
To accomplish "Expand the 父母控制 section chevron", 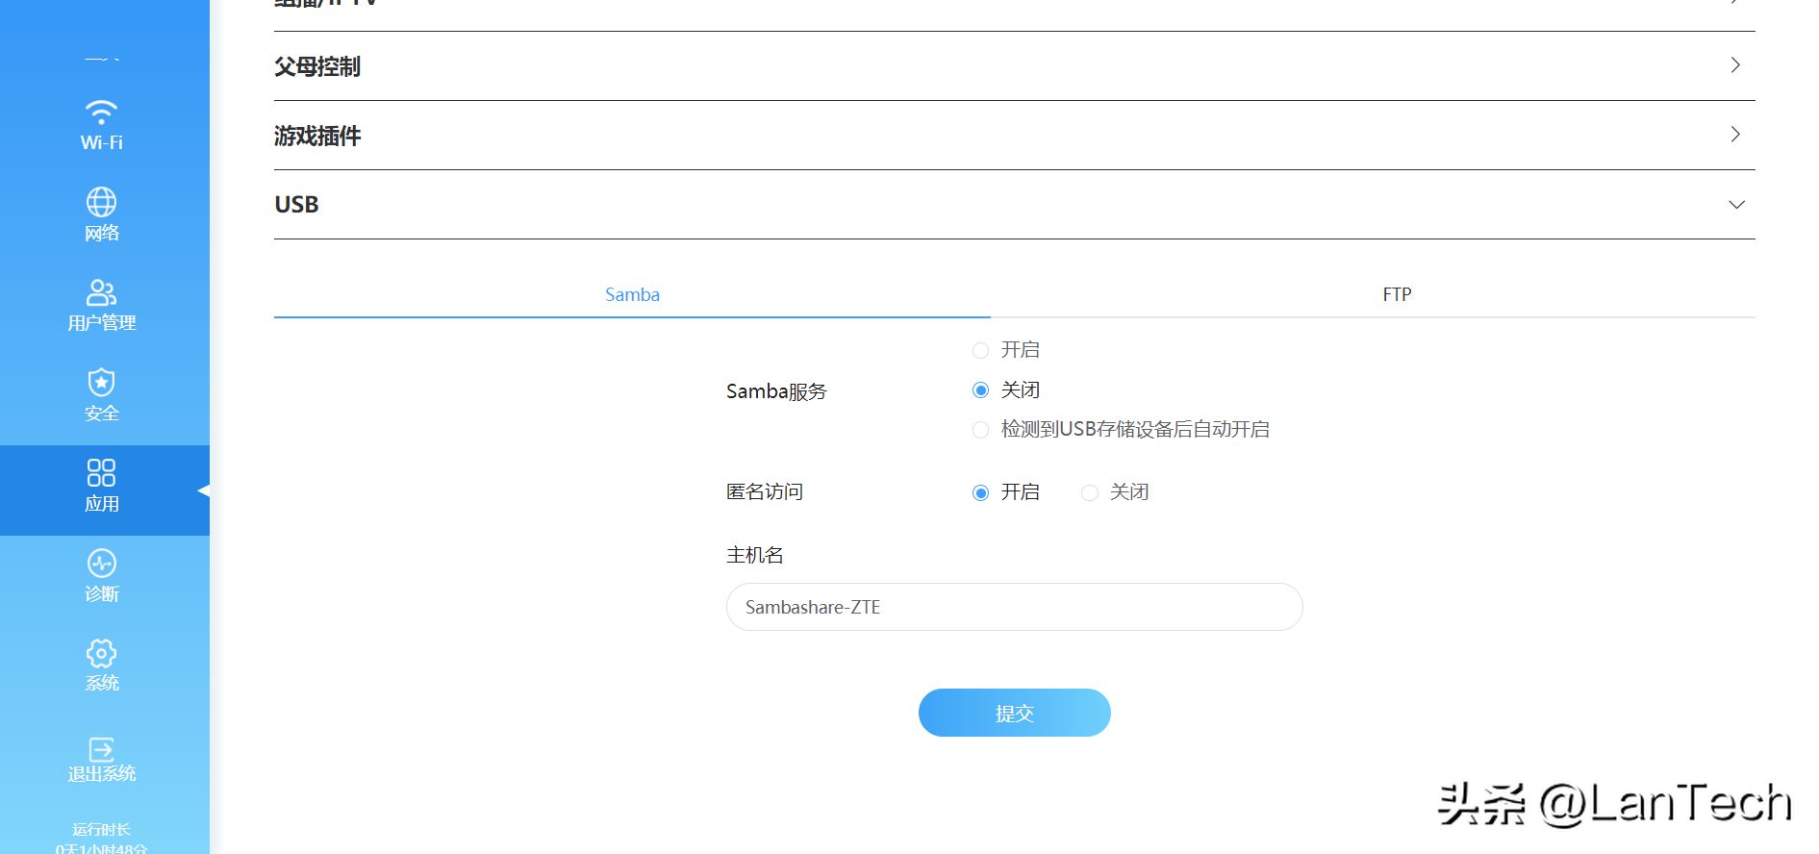I will (1735, 65).
